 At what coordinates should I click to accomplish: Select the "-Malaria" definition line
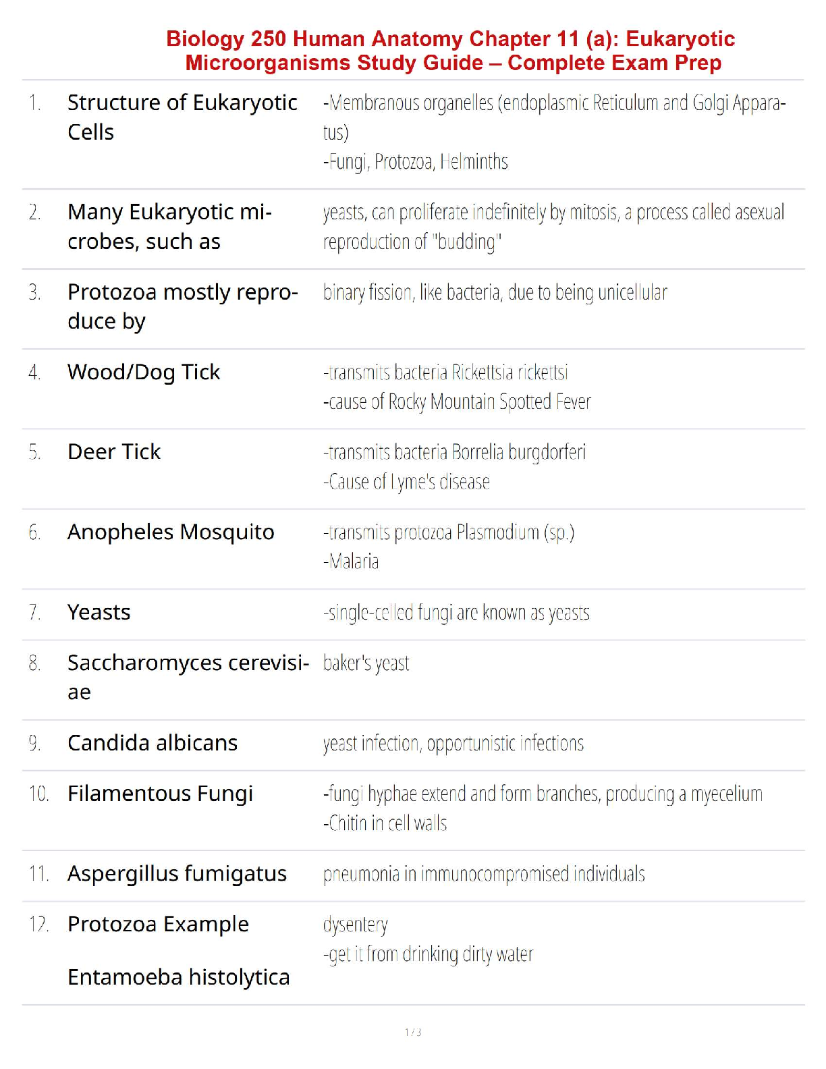[351, 561]
